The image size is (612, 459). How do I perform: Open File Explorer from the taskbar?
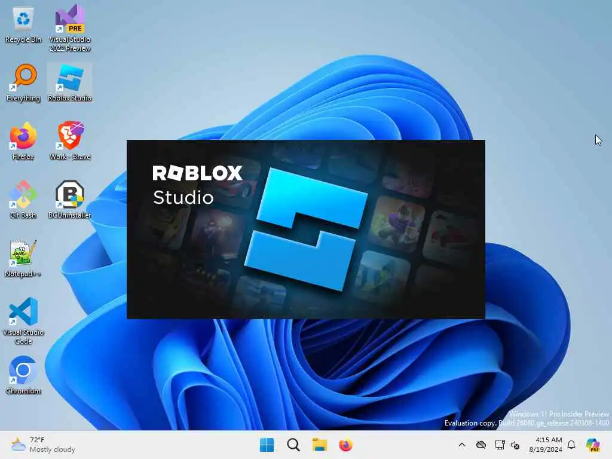[320, 445]
